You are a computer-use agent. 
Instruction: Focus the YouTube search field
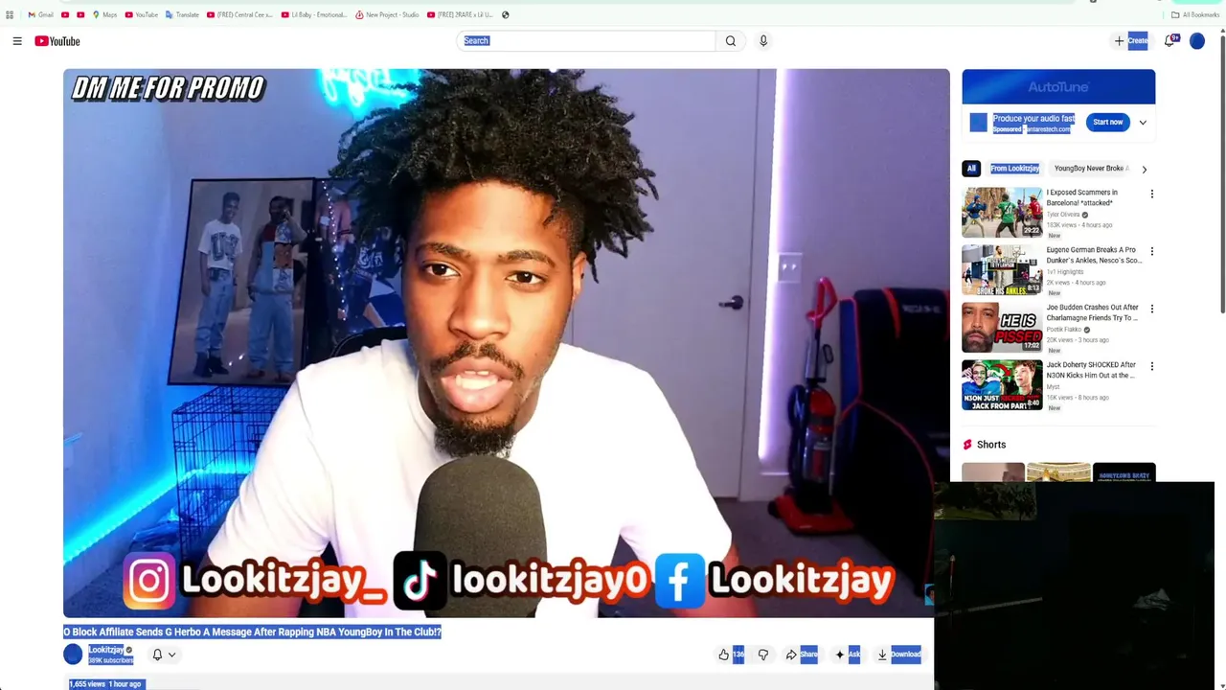(x=586, y=41)
